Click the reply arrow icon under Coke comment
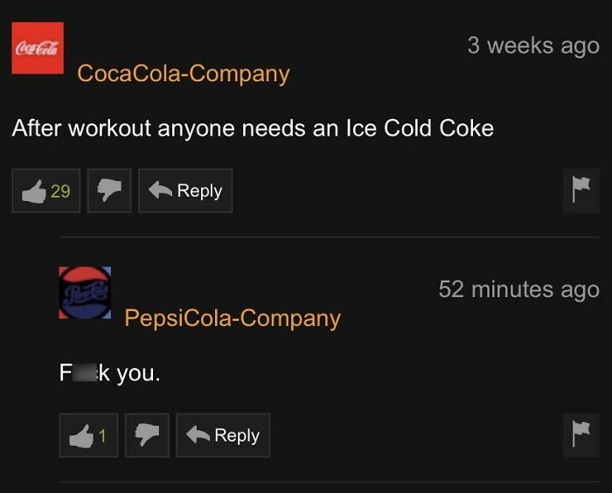Viewport: 612px width, 493px height. 160,190
